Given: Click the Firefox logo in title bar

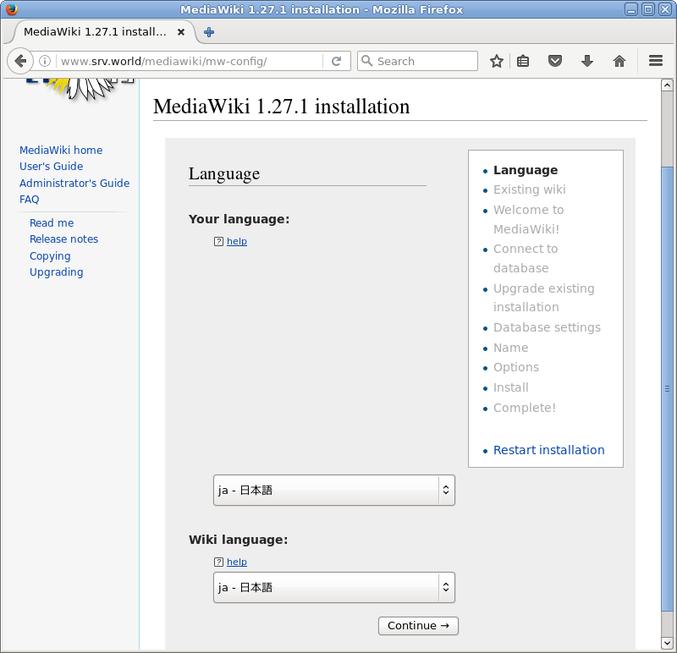Looking at the screenshot, I should coord(12,9).
